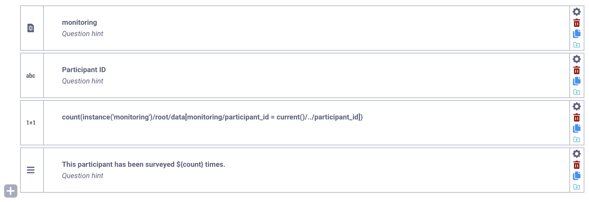The width and height of the screenshot is (589, 202).
Task: Click the external data icon beside monitoring
Action: [30, 28]
